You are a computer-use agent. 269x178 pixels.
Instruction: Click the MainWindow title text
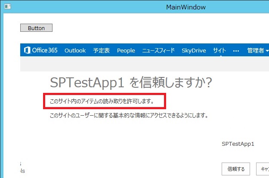(x=186, y=7)
